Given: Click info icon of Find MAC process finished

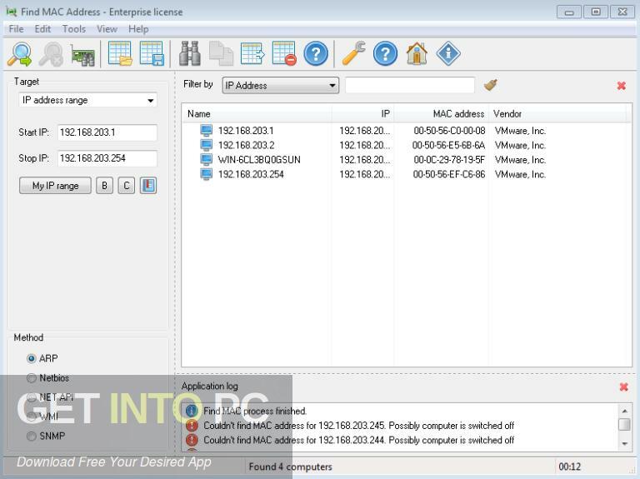Looking at the screenshot, I should [x=192, y=411].
